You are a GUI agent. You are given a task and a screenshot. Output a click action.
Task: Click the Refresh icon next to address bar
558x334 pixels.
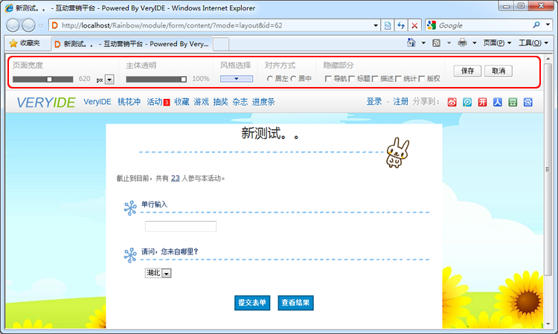pos(401,25)
